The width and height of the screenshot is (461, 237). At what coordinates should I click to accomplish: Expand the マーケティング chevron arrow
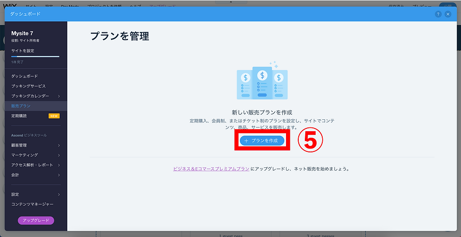[x=59, y=155]
